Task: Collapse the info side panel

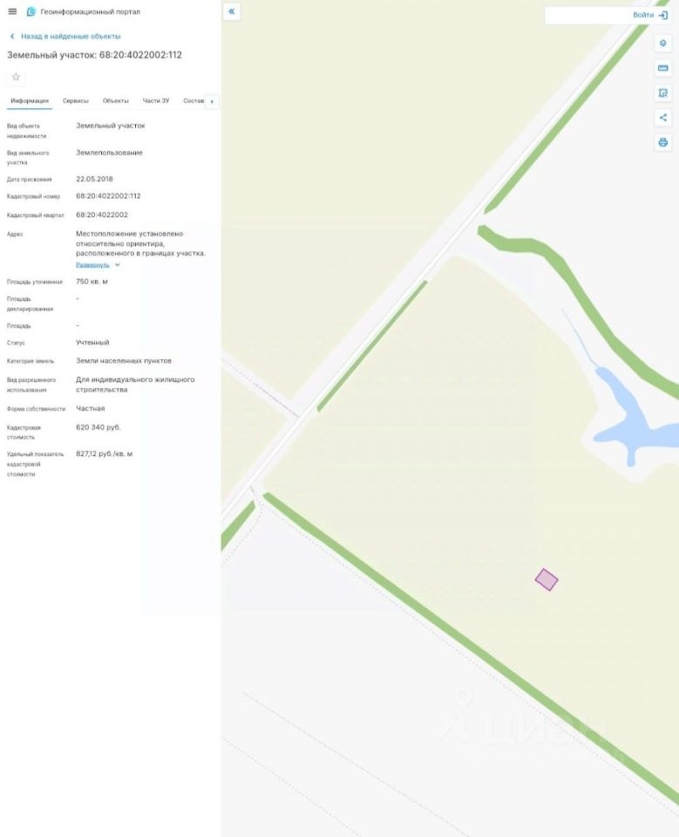Action: coord(231,11)
